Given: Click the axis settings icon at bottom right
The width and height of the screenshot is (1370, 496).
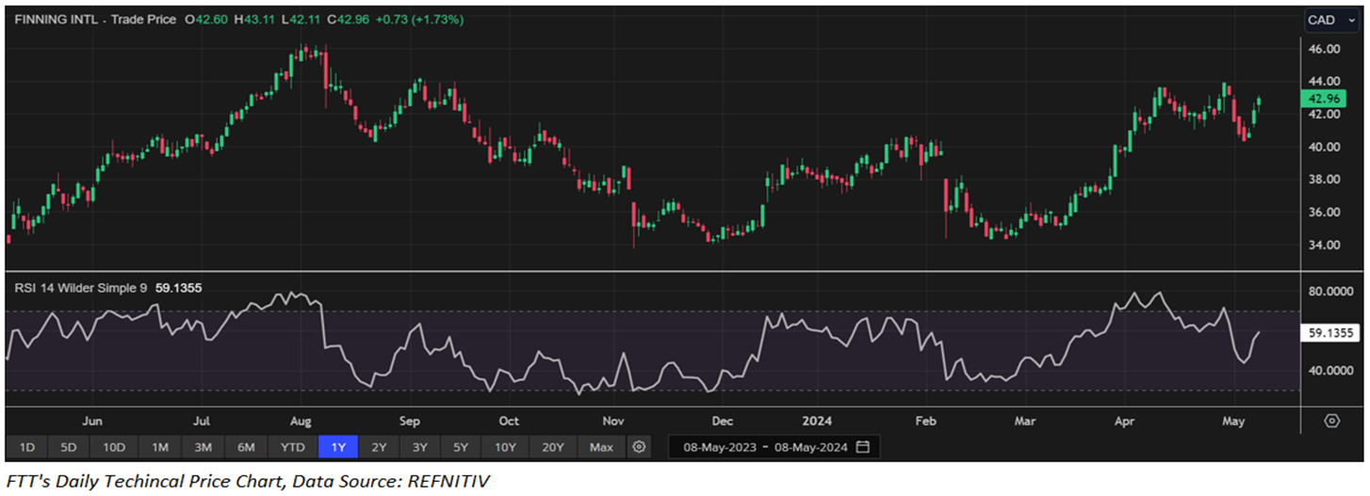Looking at the screenshot, I should 1331,421.
